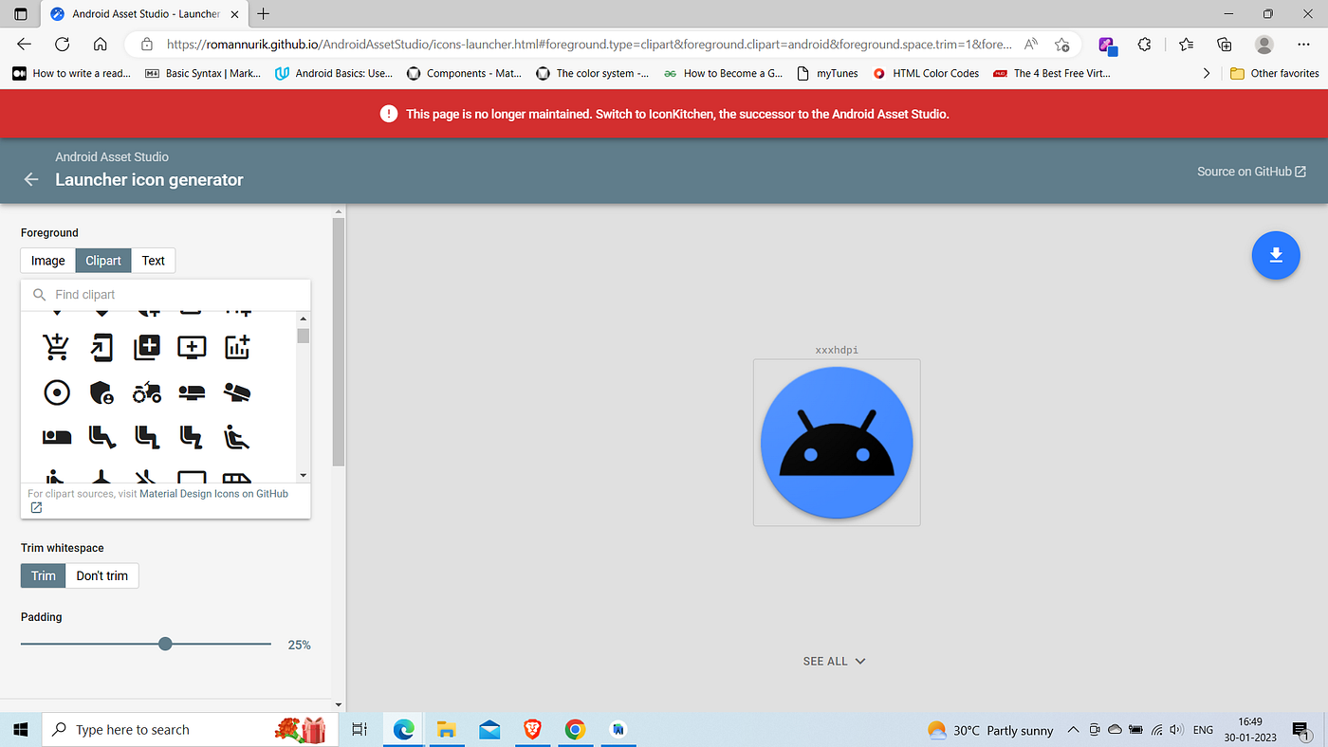The image size is (1328, 747).
Task: Adjust the Padding slider handle
Action: [165, 643]
